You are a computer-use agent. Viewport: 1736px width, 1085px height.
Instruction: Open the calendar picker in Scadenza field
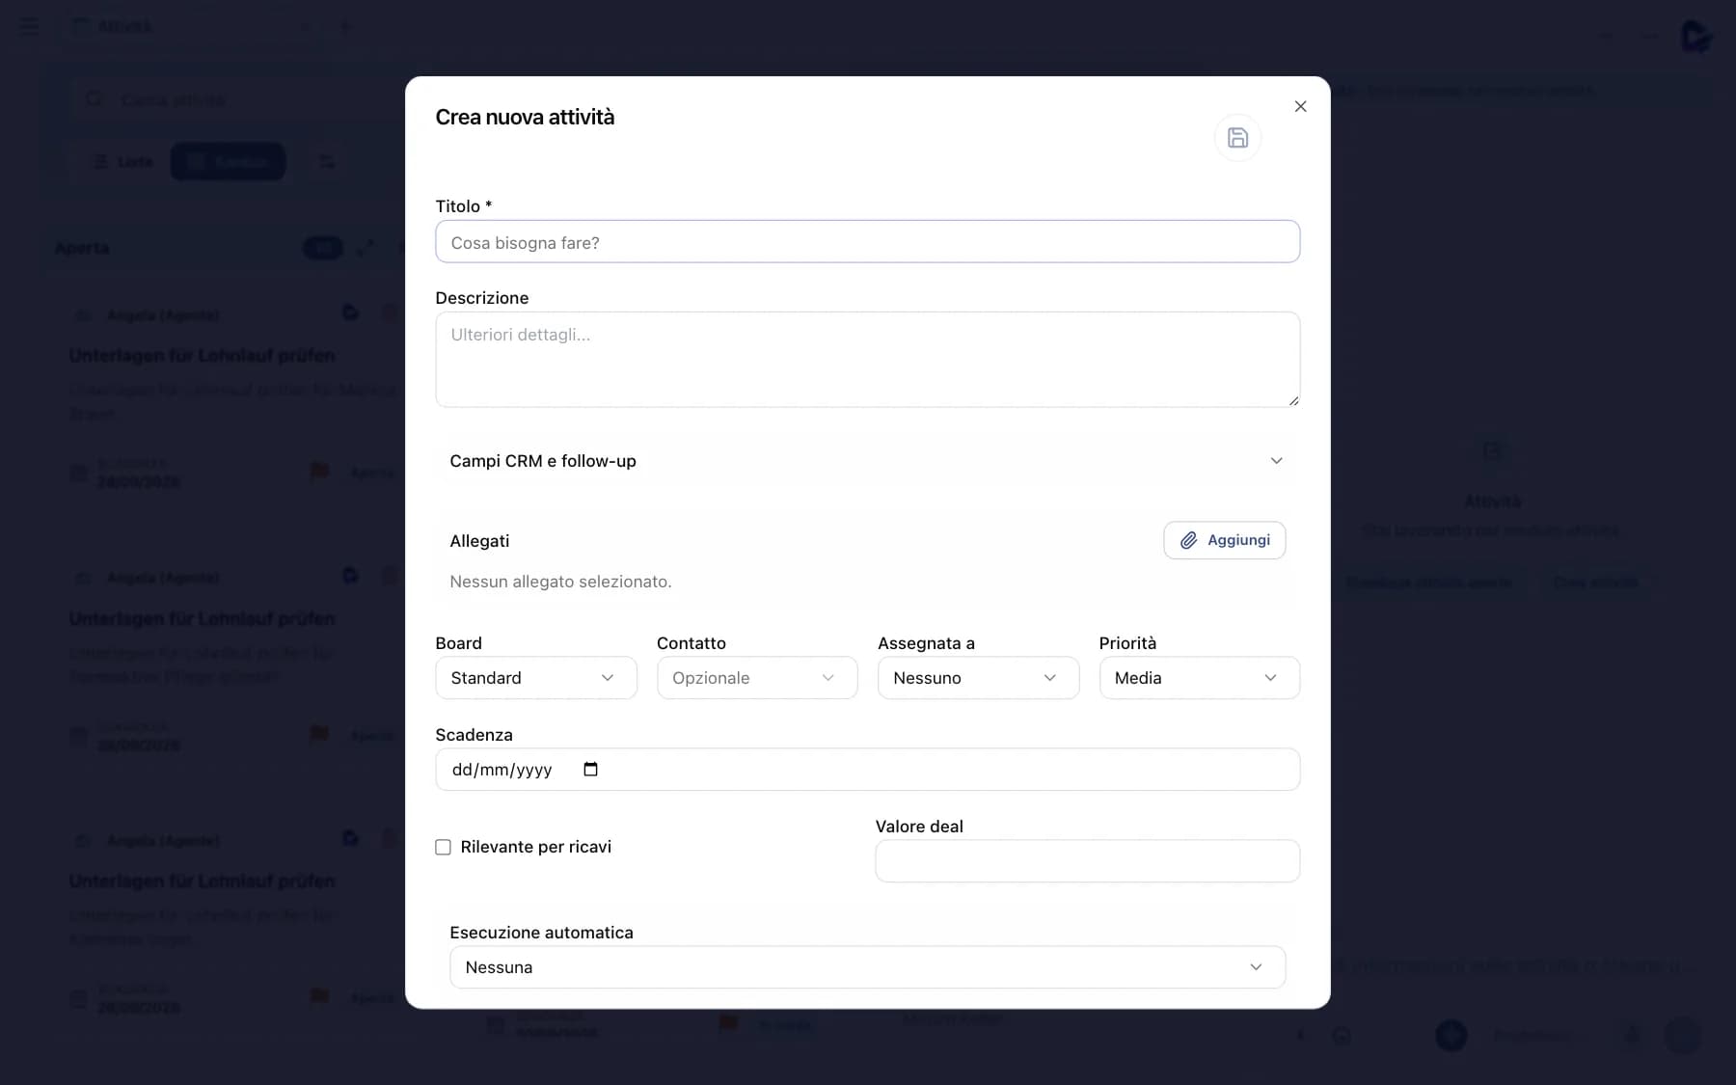(x=590, y=770)
